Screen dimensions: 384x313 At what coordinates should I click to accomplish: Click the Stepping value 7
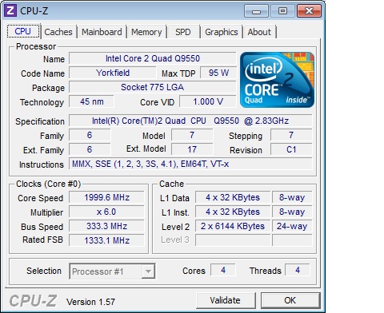point(291,135)
